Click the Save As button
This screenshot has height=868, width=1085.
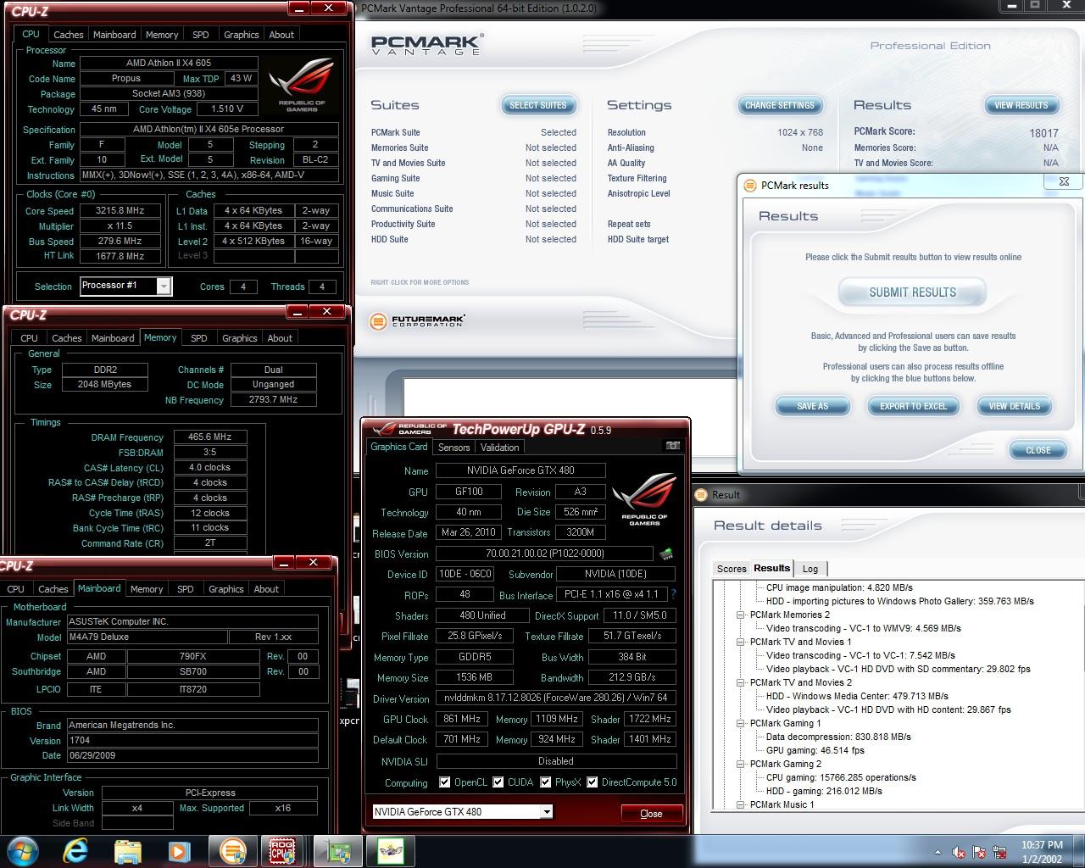point(812,406)
